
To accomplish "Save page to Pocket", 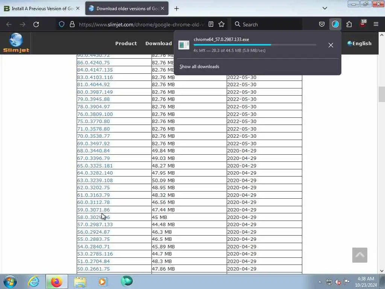I will click(x=322, y=24).
